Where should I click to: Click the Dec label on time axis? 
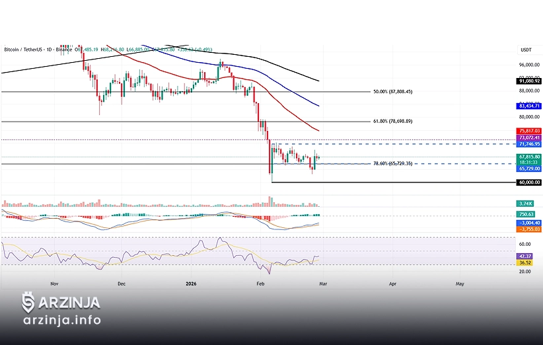(x=121, y=283)
